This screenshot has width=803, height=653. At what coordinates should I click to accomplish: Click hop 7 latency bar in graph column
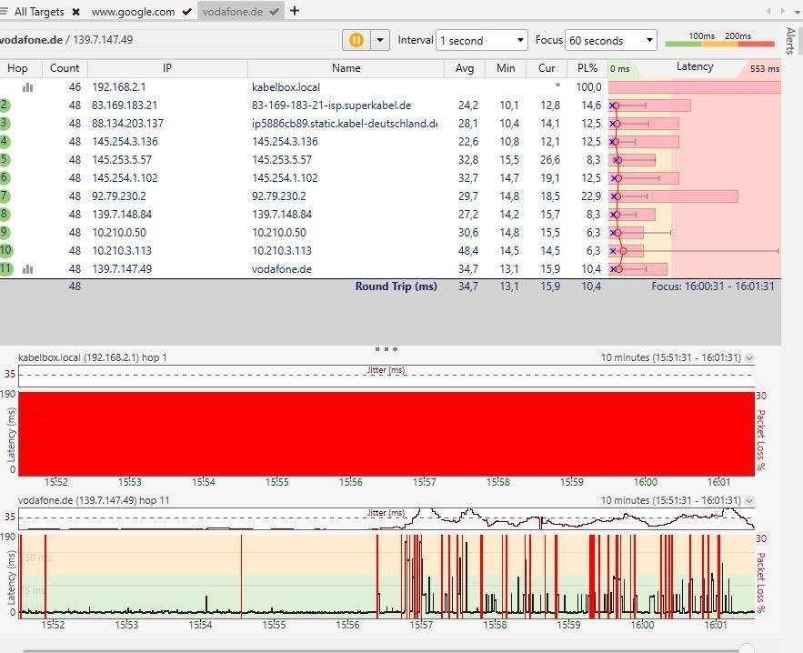pyautogui.click(x=674, y=196)
